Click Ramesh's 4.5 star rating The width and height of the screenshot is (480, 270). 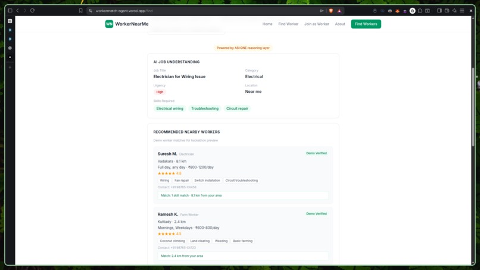(169, 234)
